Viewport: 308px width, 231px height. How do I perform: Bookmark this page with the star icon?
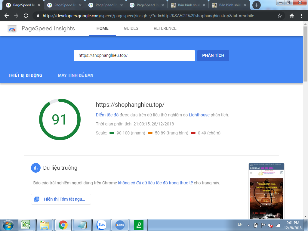[x=279, y=16]
